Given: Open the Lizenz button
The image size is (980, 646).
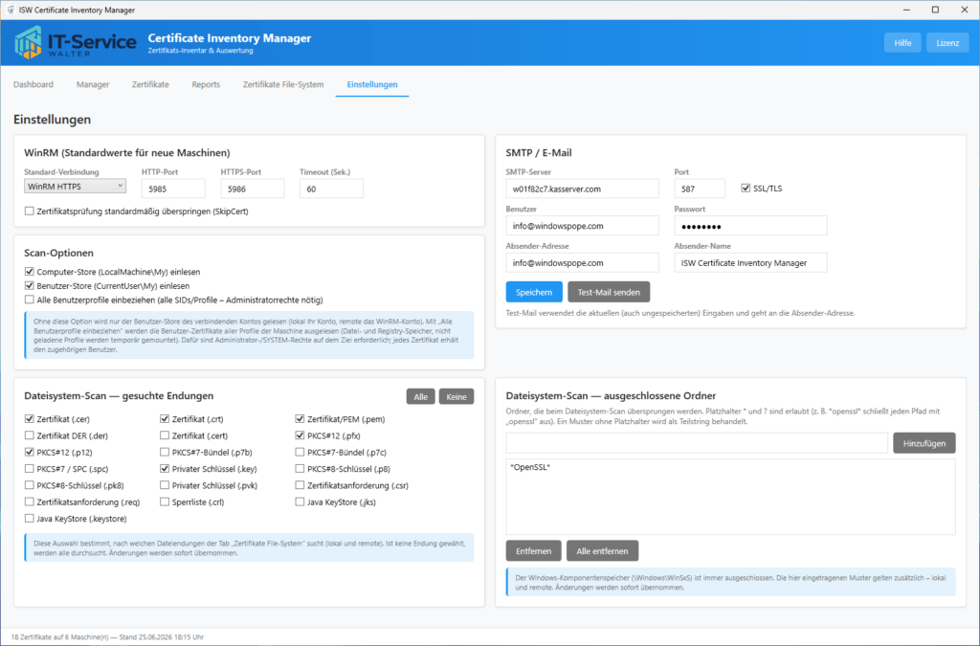Looking at the screenshot, I should (947, 42).
